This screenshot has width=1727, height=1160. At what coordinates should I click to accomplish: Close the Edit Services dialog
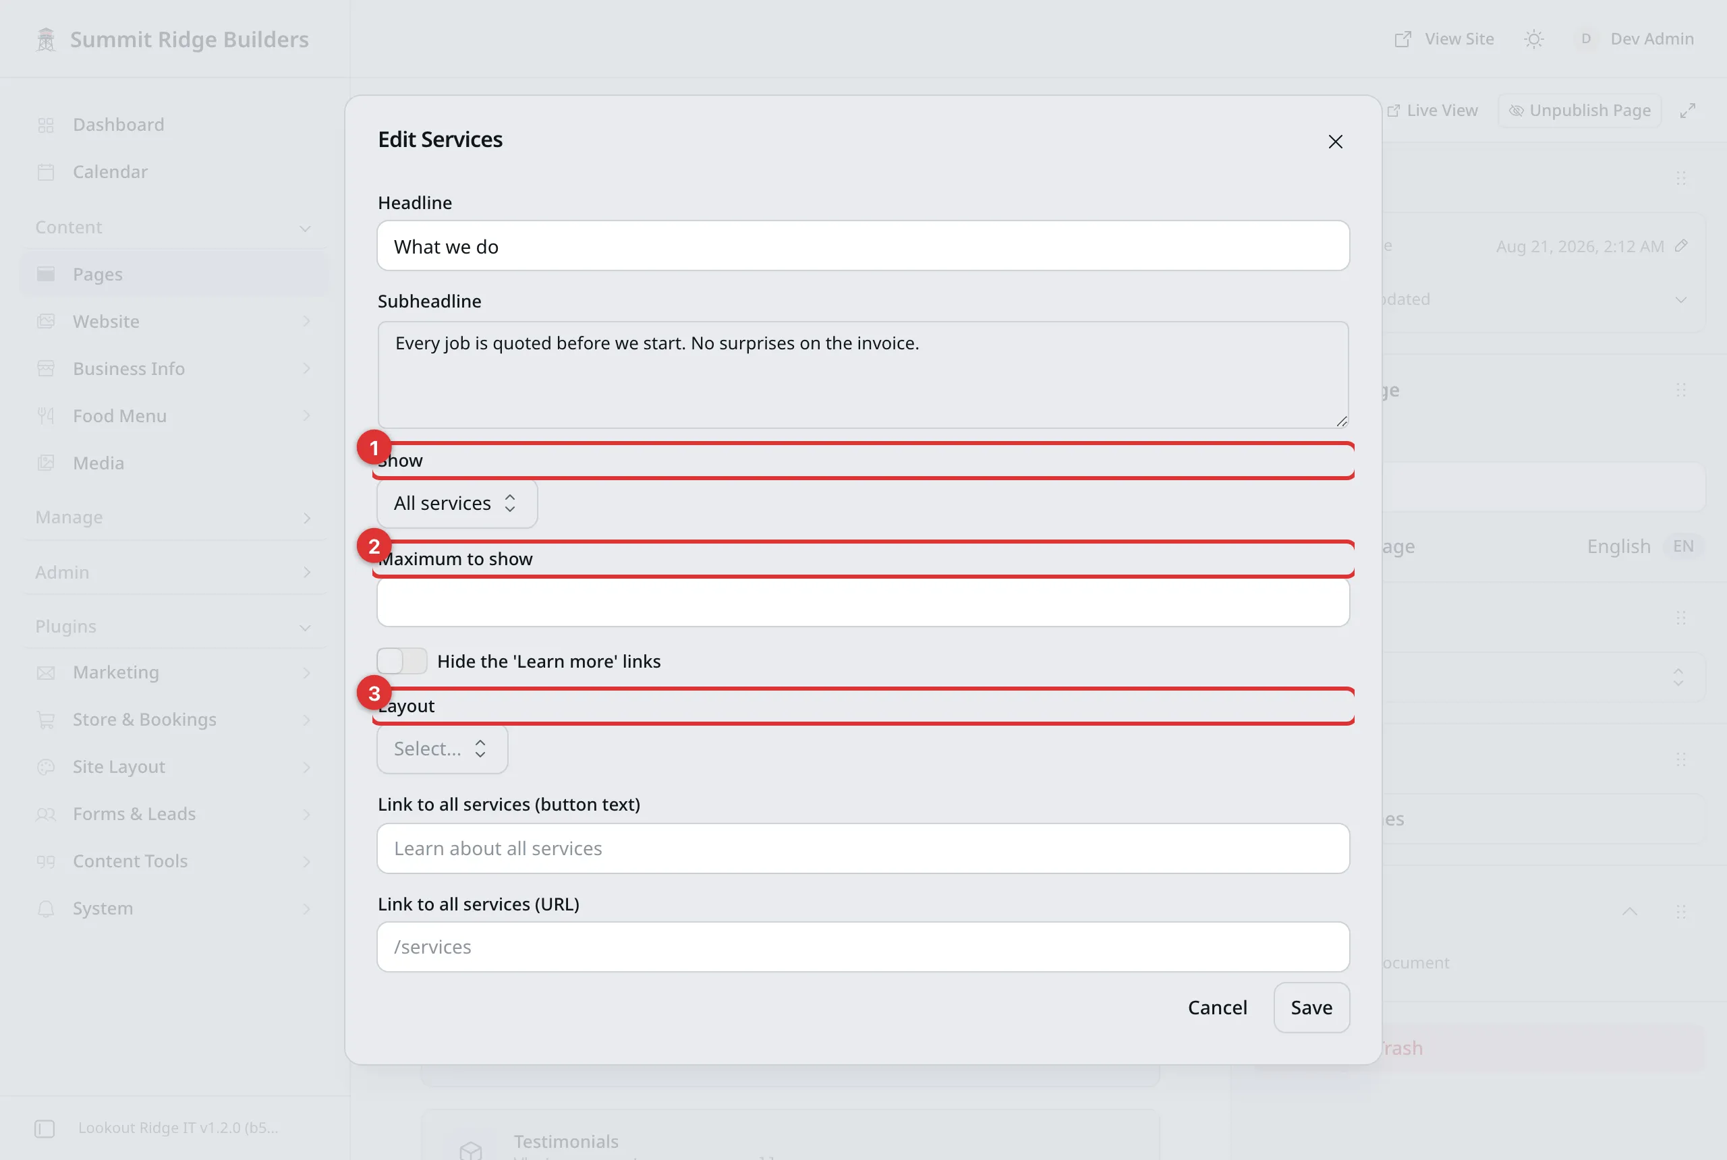pos(1335,142)
